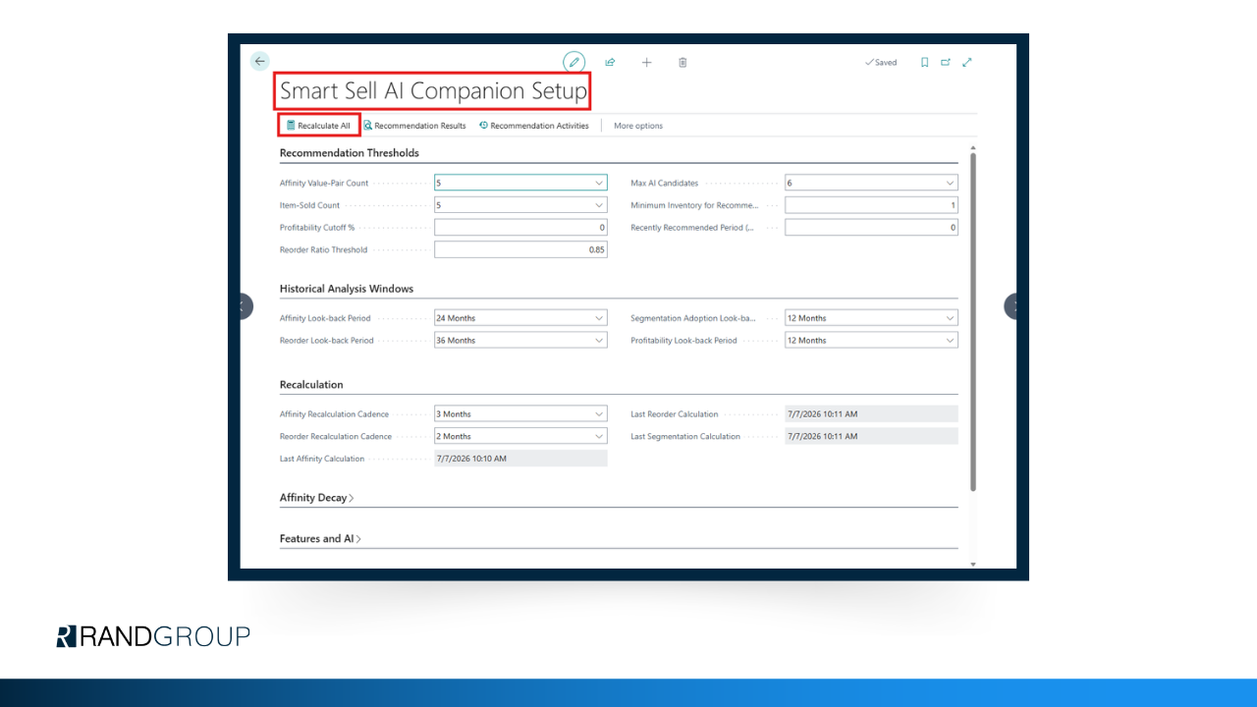The height and width of the screenshot is (707, 1257).
Task: Click the Smart Sell AI Companion Setup title
Action: [x=433, y=91]
